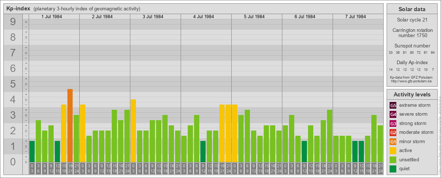The height and width of the screenshot is (178, 441).
Task: Open the gfz-potsdam.de link
Action: coord(412,81)
